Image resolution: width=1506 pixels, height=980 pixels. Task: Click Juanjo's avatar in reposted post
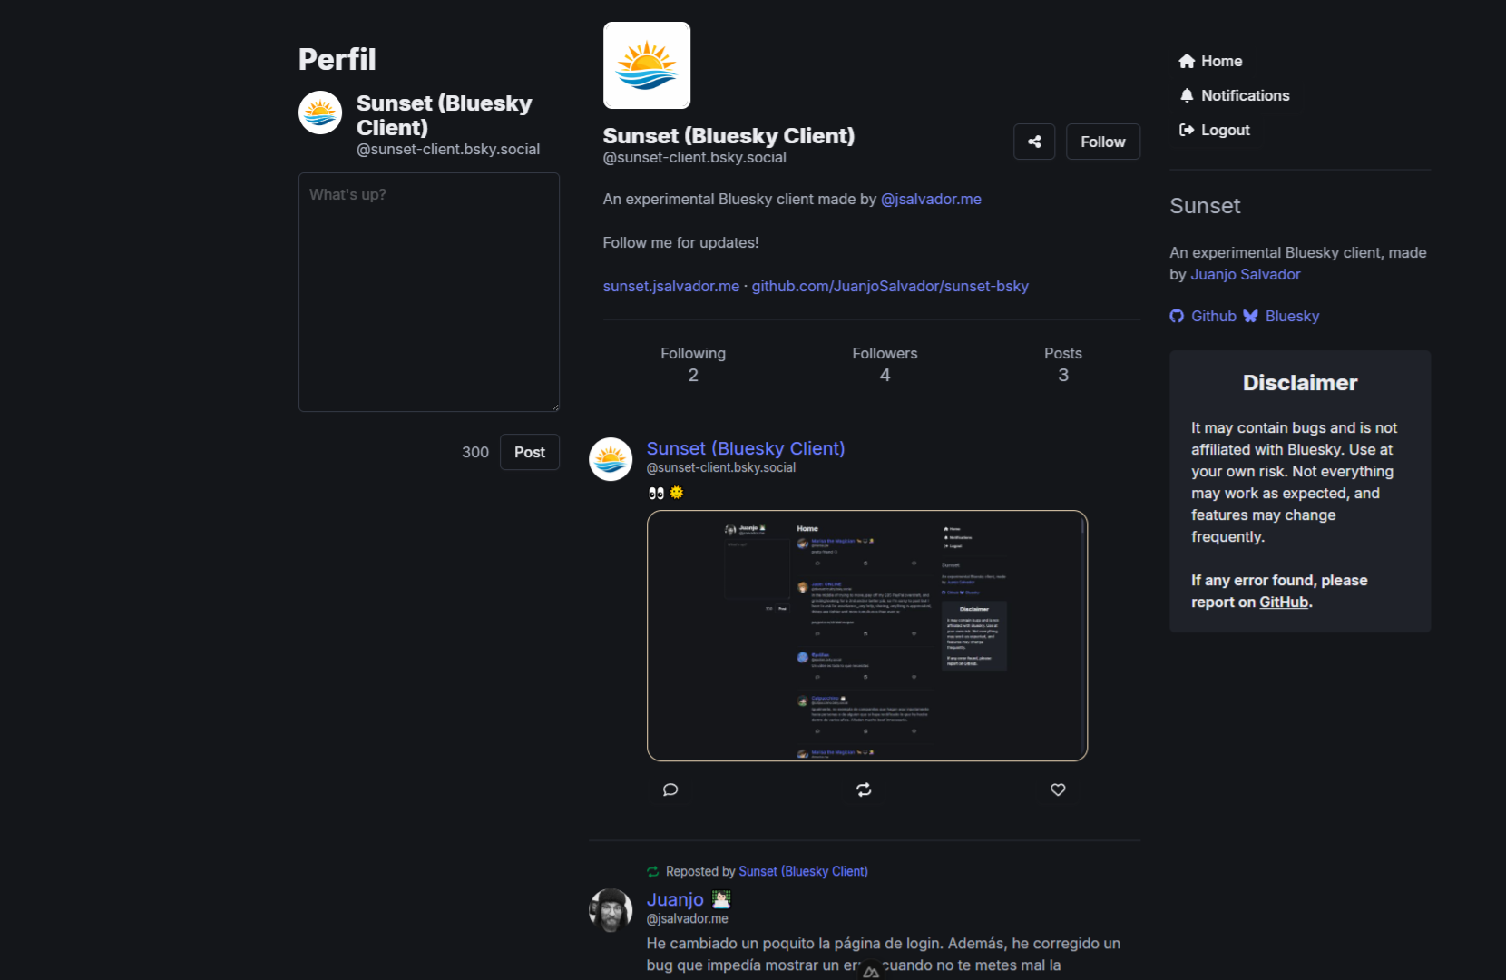(x=611, y=910)
